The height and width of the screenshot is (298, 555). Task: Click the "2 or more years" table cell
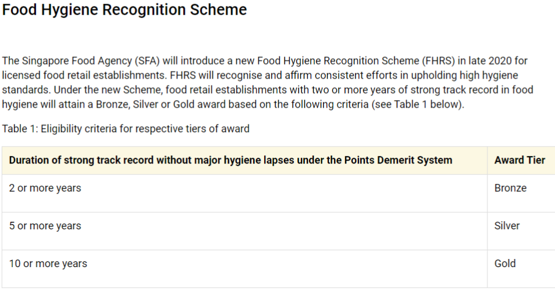(x=45, y=188)
